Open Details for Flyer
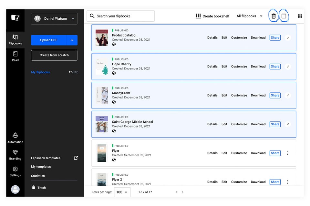310x206 pixels. [212, 153]
